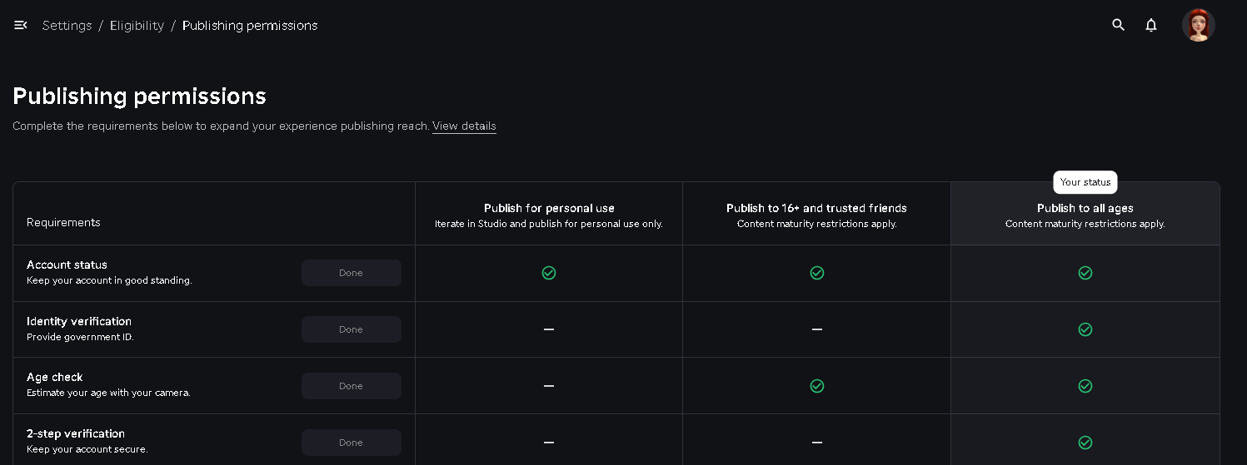This screenshot has height=465, width=1247.
Task: Click 2-step verification dash under 16+ column
Action: [x=817, y=443]
